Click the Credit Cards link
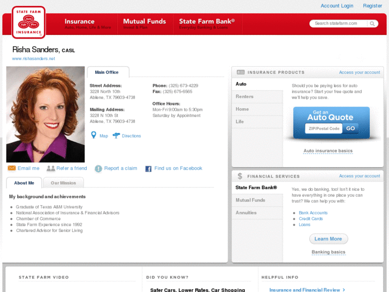 [x=310, y=219]
